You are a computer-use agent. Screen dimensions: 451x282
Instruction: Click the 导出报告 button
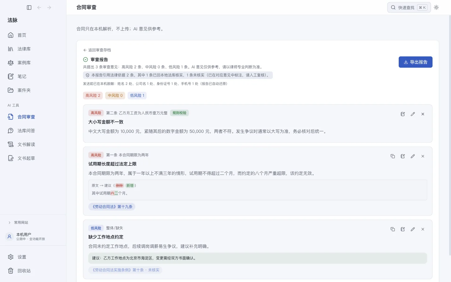tap(415, 62)
